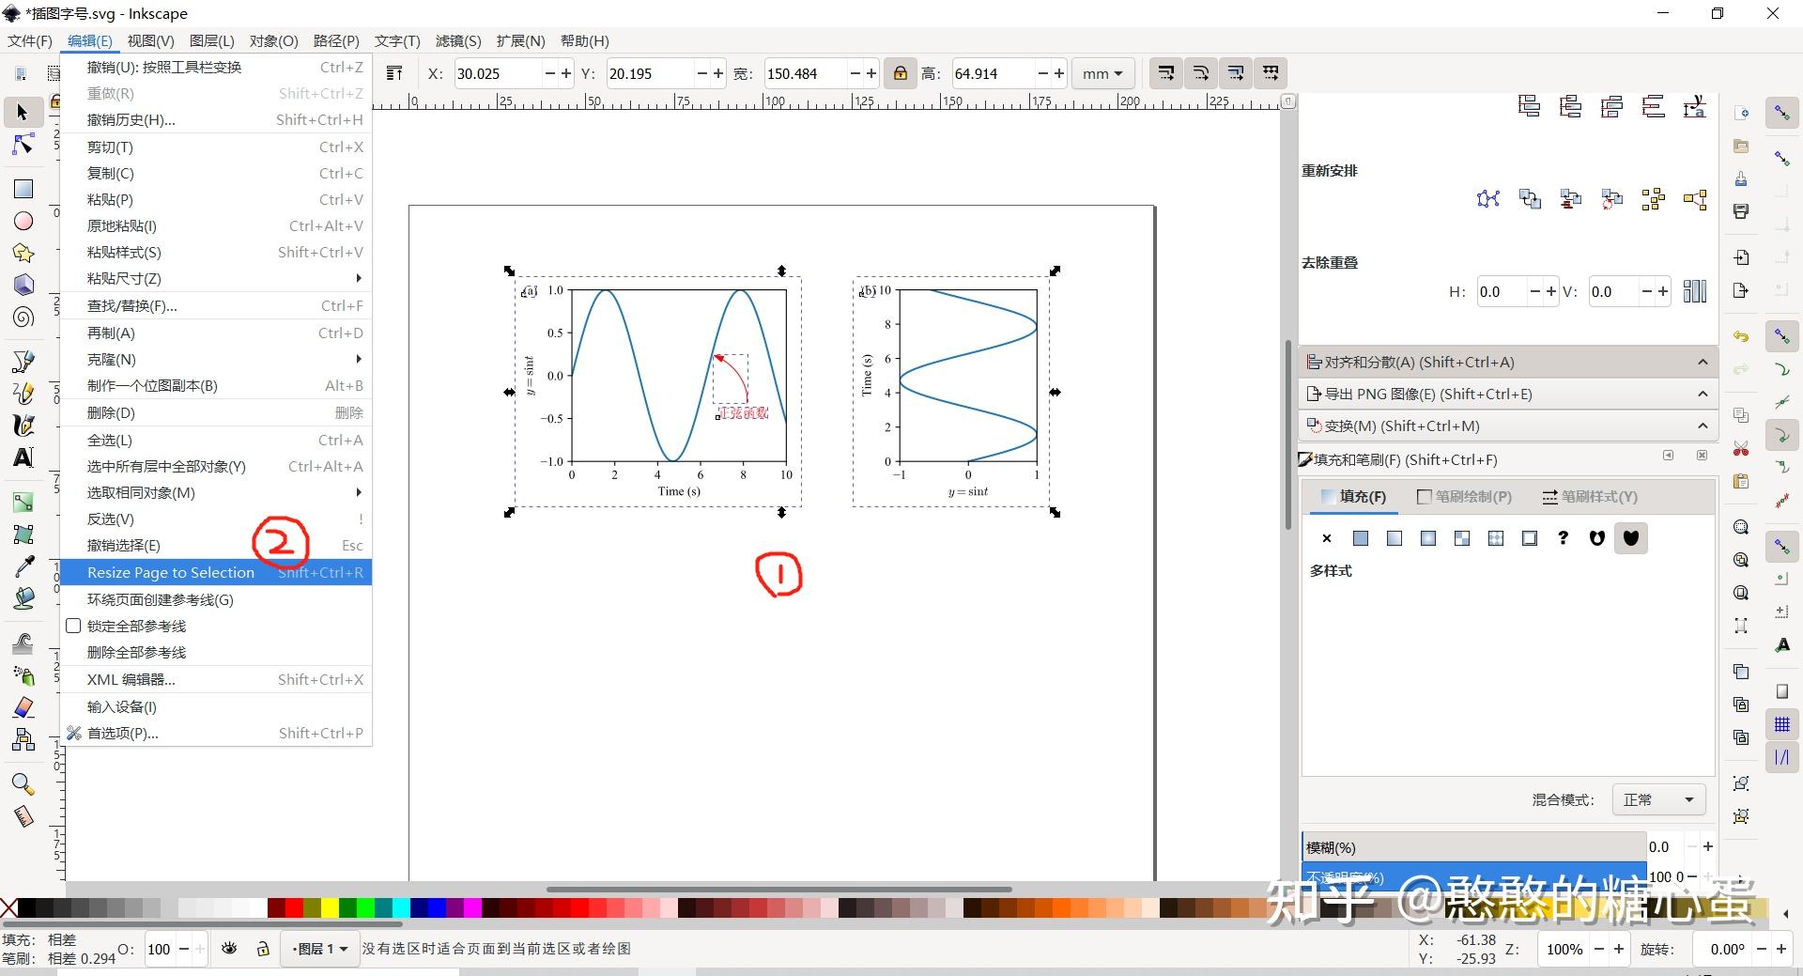Image resolution: width=1803 pixels, height=976 pixels.
Task: Click Resize Page to Selection menu entry
Action: pos(170,572)
